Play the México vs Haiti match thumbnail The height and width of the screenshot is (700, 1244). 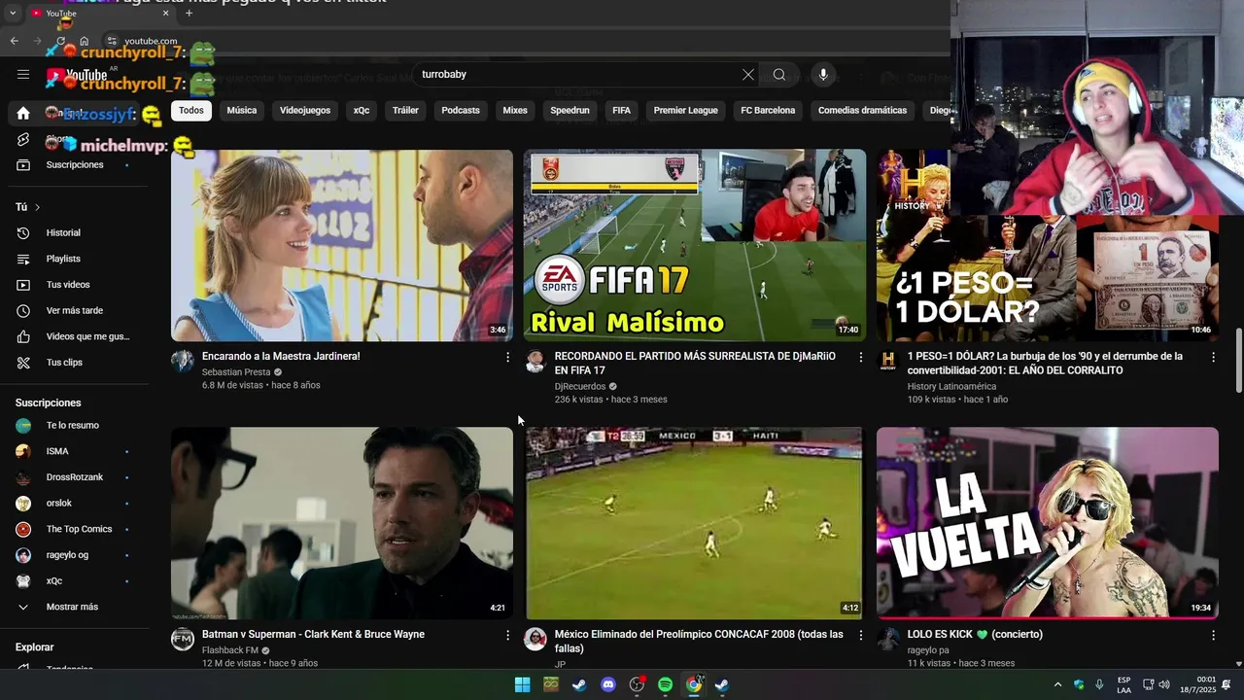(x=695, y=523)
